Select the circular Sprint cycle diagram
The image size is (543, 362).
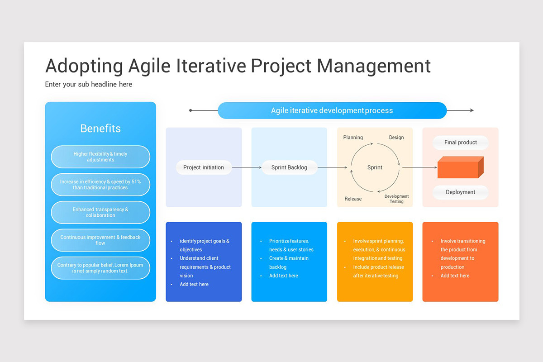[x=375, y=167]
